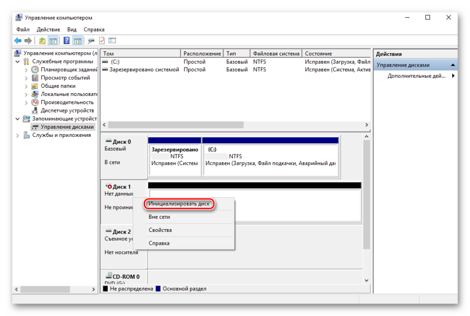
Task: Choose Вне сети from context menu
Action: point(184,217)
